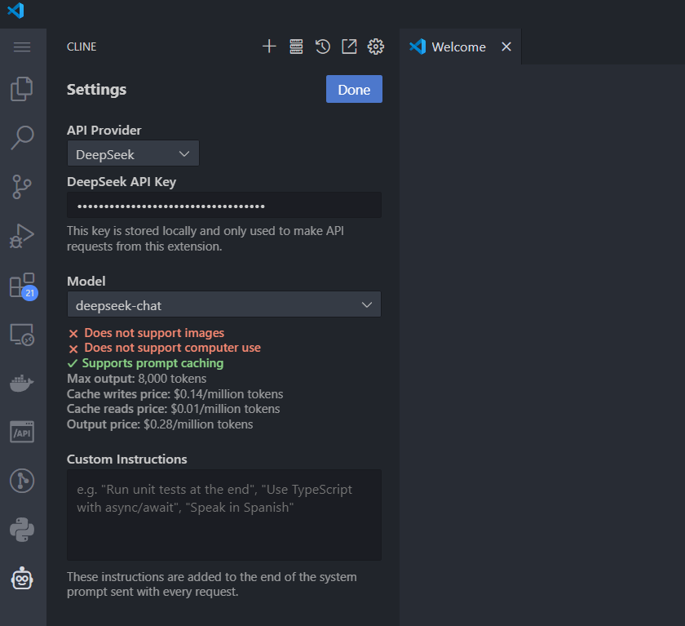Screen dimensions: 685x626
Task: Click the 'Custom Instructions' label
Action: pos(126,460)
